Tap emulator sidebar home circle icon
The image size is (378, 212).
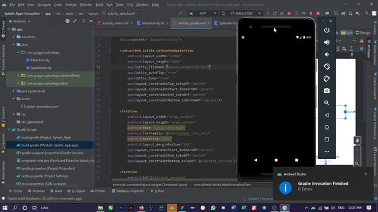tap(327, 127)
